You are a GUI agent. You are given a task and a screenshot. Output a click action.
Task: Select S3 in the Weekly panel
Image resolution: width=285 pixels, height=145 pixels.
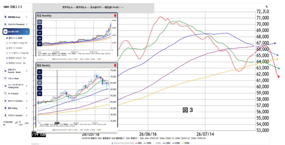pyautogui.click(x=40, y=83)
